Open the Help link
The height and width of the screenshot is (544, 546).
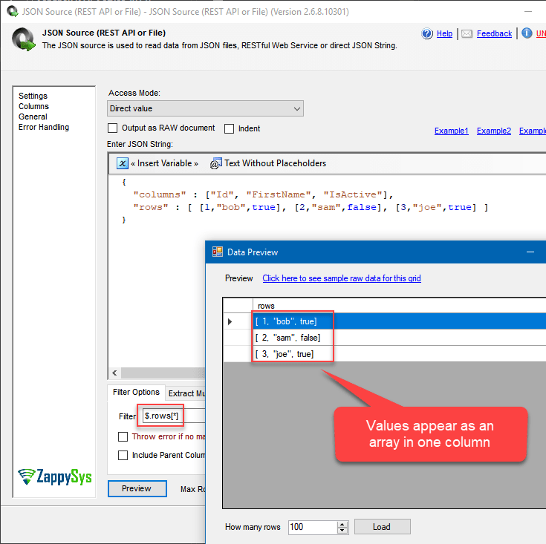pyautogui.click(x=444, y=33)
